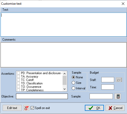Open the sample size calculator

pyautogui.click(x=118, y=96)
